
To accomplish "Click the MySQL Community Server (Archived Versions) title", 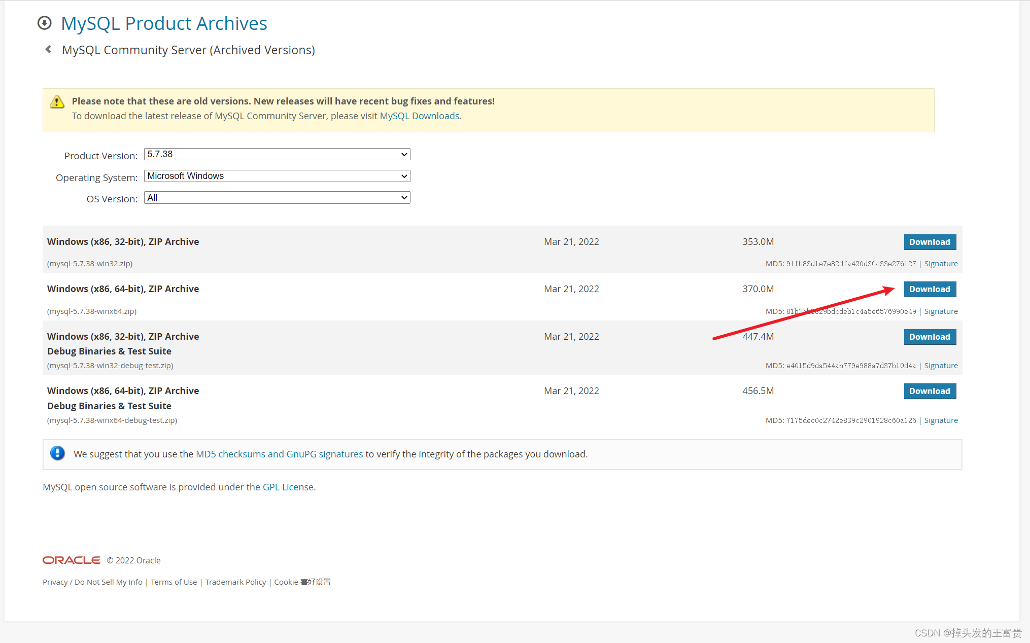I will [x=188, y=50].
